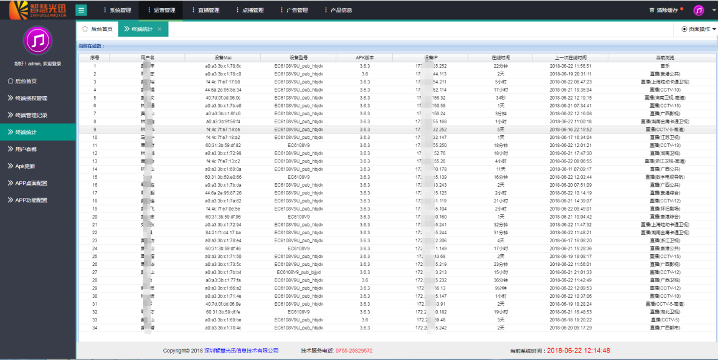
Task: Click Mac cell 60:31:3b:59:df:82
Action: [x=223, y=145]
